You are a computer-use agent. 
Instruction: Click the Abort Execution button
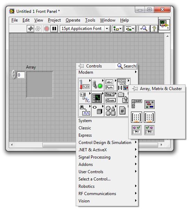47,29
